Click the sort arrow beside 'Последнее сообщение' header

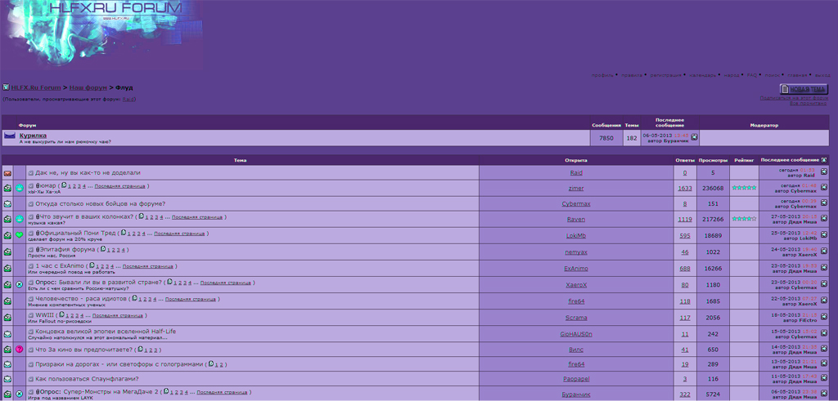(824, 160)
